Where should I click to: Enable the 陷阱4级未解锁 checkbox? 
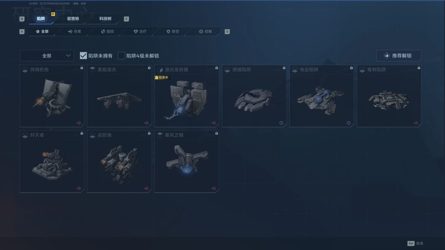[x=121, y=56]
